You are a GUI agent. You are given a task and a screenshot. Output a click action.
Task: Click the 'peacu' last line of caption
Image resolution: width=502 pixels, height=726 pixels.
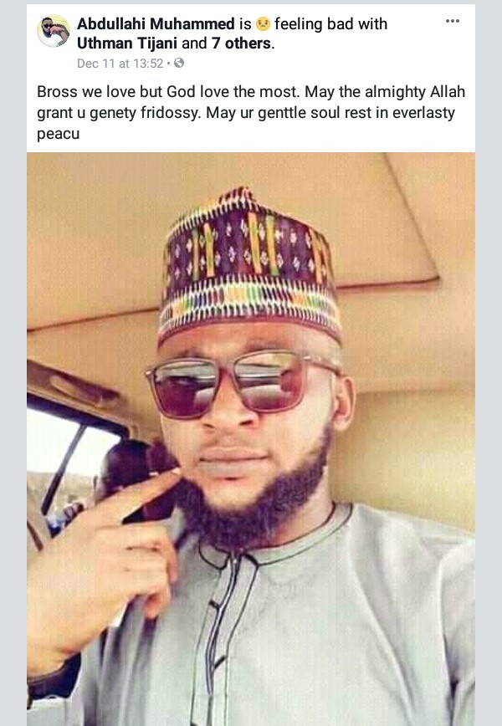59,134
